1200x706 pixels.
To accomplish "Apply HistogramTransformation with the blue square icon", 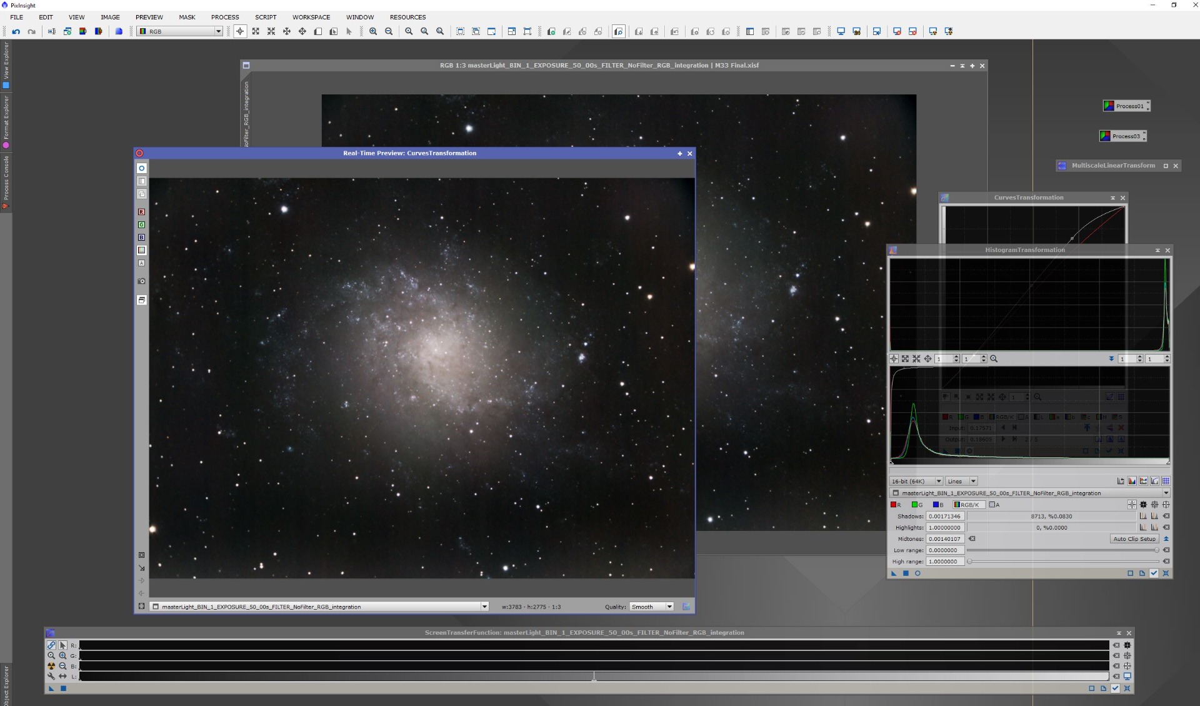I will point(906,573).
